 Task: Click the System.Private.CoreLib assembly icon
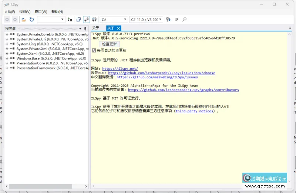point(13,34)
